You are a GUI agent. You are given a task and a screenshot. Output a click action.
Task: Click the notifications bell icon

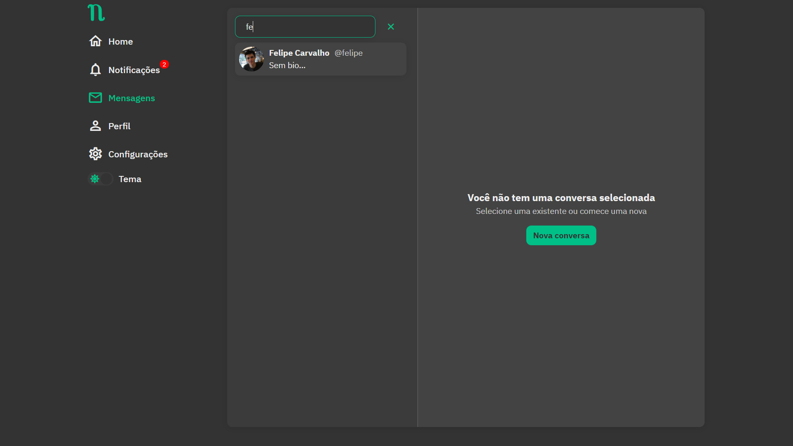(95, 70)
